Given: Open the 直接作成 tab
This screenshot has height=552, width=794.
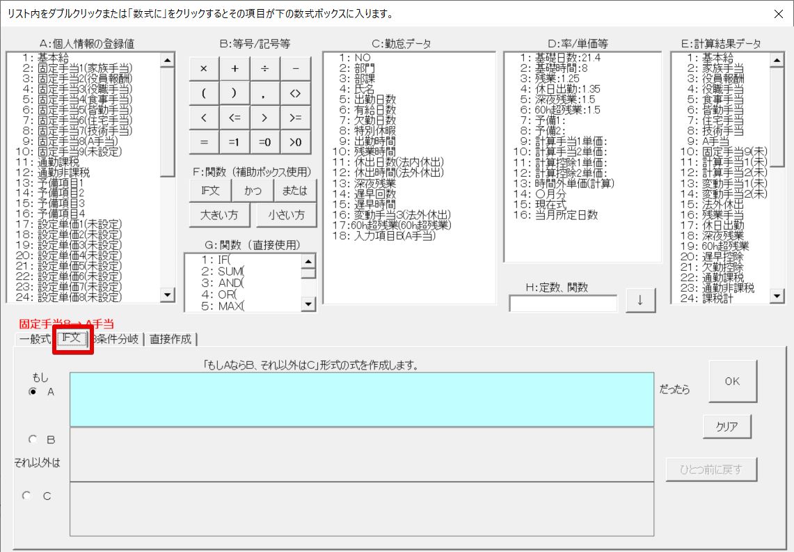Looking at the screenshot, I should tap(170, 340).
